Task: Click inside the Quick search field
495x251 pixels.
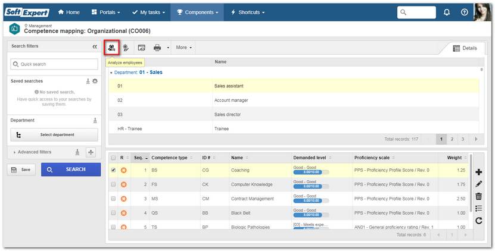Action: coord(54,64)
